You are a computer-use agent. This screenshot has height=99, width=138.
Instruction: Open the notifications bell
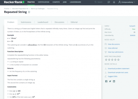[x=114, y=2]
